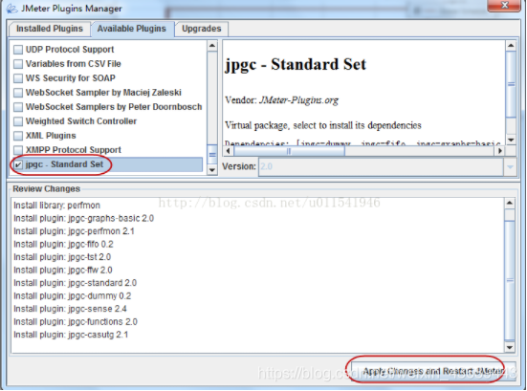Click 'Install plugin: jpgc-standard 2.0' line
This screenshot has height=391, width=527.
75,283
